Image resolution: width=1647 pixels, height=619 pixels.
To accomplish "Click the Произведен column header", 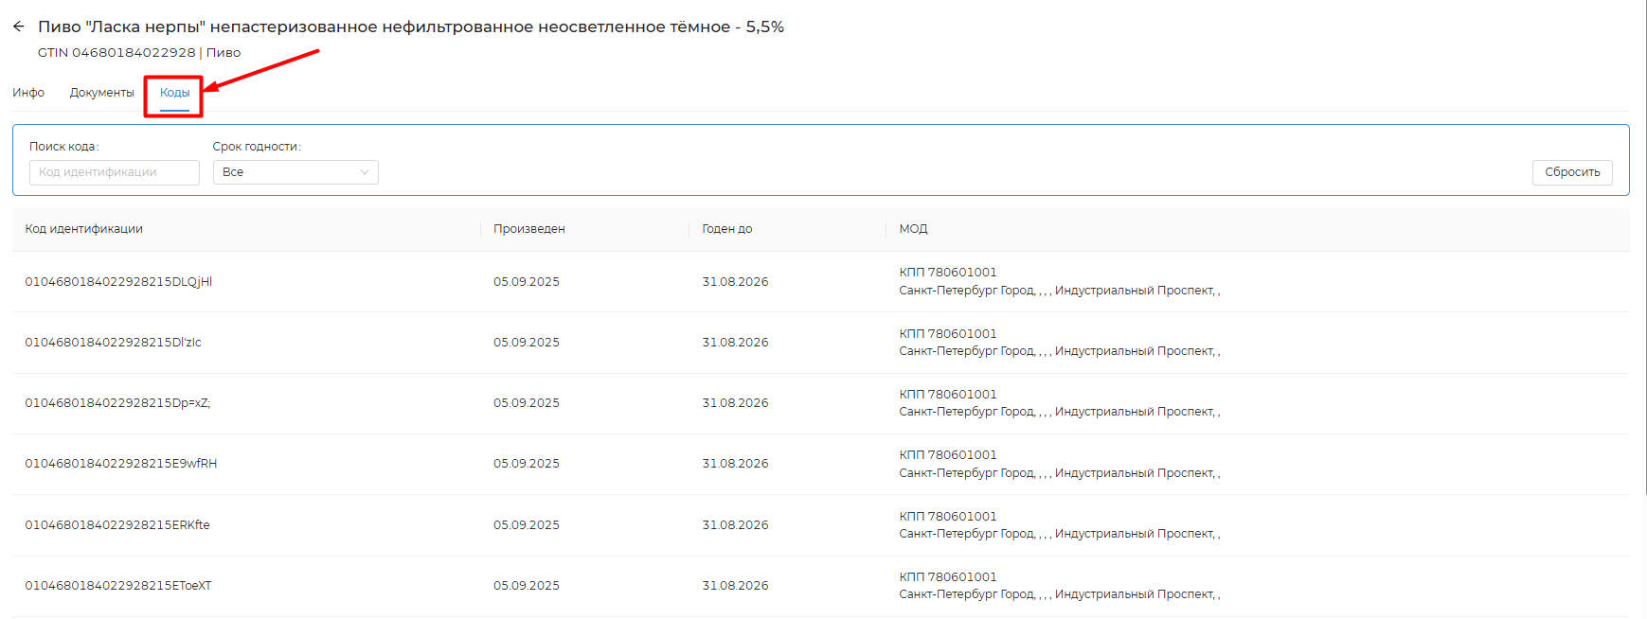I will (x=528, y=229).
